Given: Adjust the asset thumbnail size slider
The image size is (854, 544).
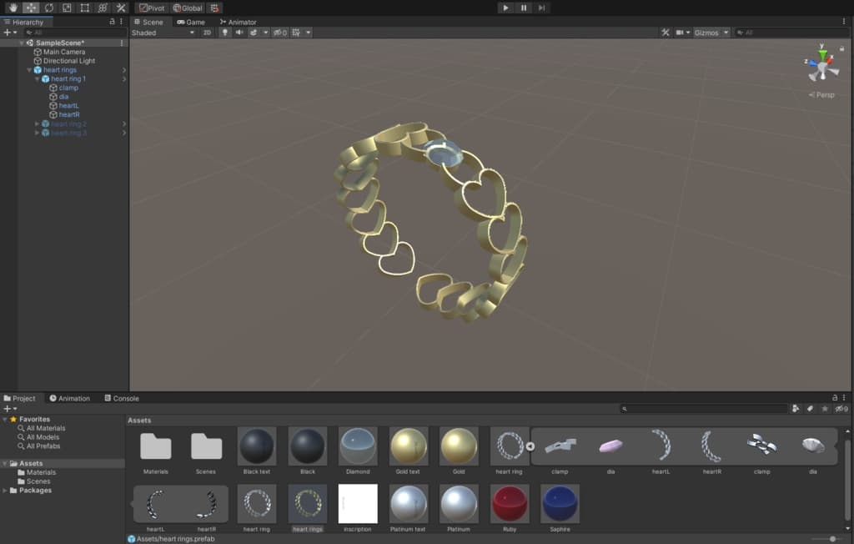Looking at the screenshot, I should coord(831,539).
